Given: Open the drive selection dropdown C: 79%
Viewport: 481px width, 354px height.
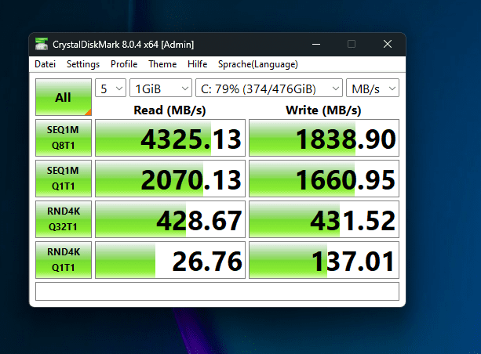Looking at the screenshot, I should tap(269, 88).
